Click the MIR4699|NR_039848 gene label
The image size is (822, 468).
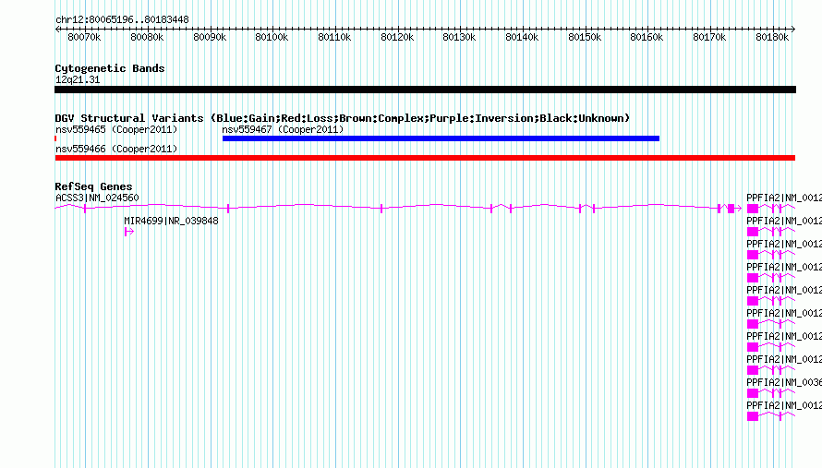[171, 222]
